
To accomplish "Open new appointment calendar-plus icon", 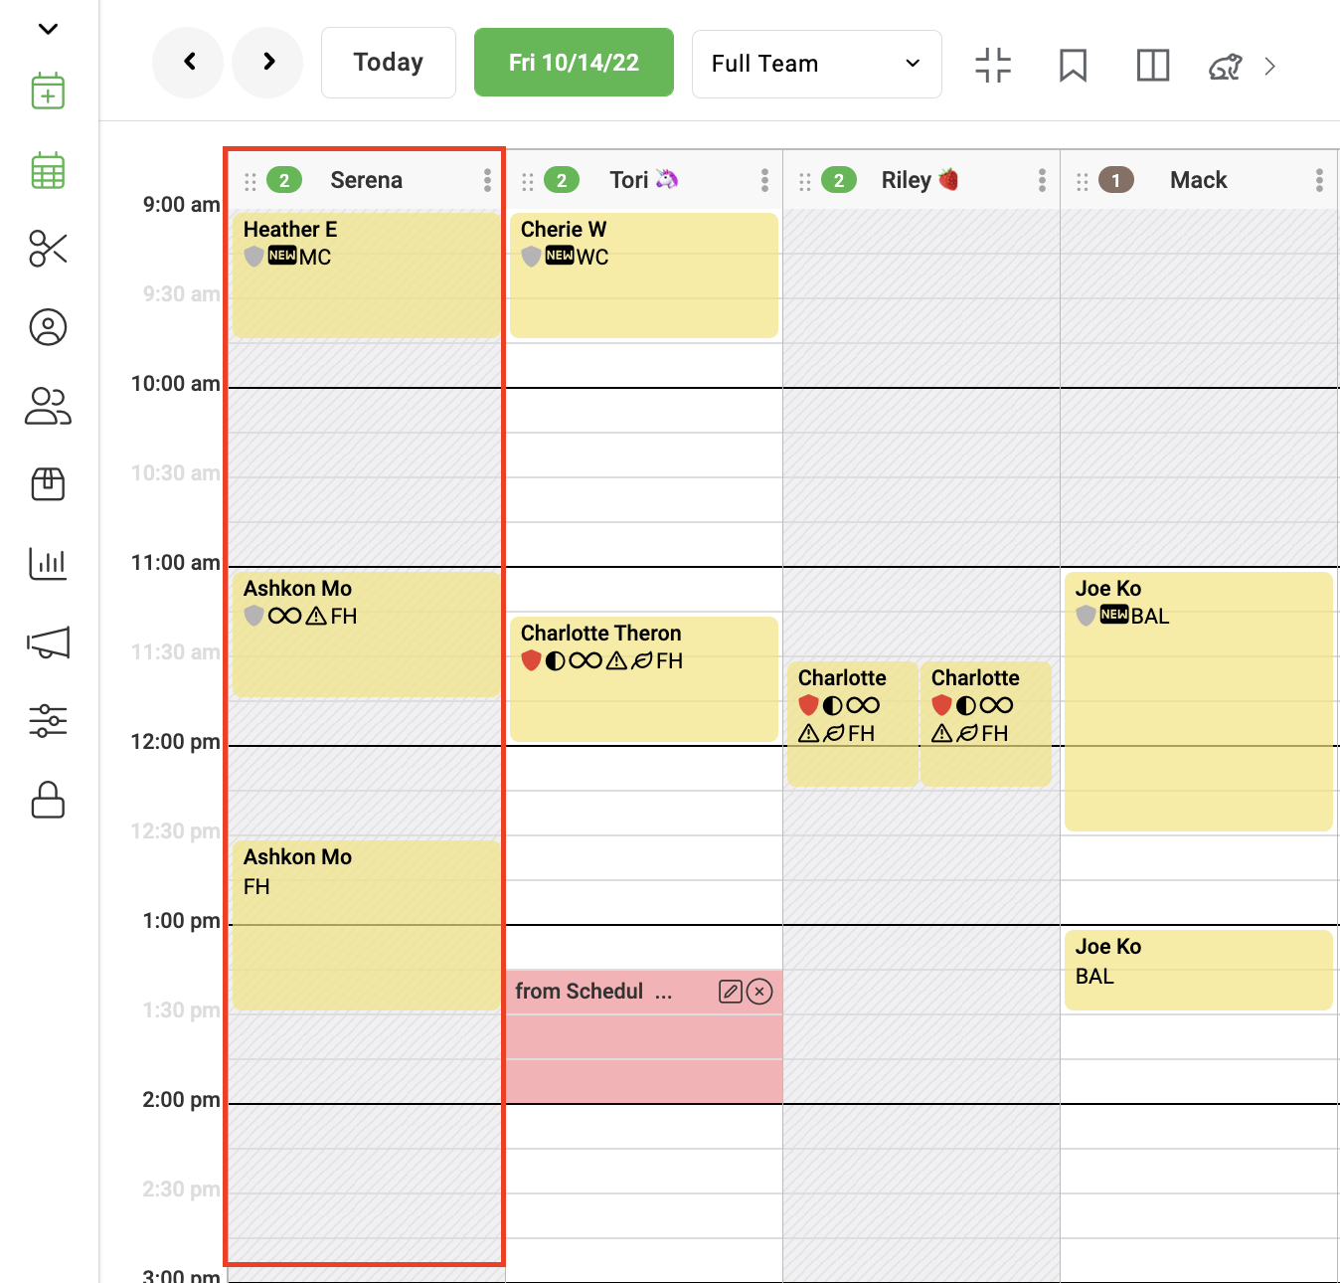I will pos(48,92).
